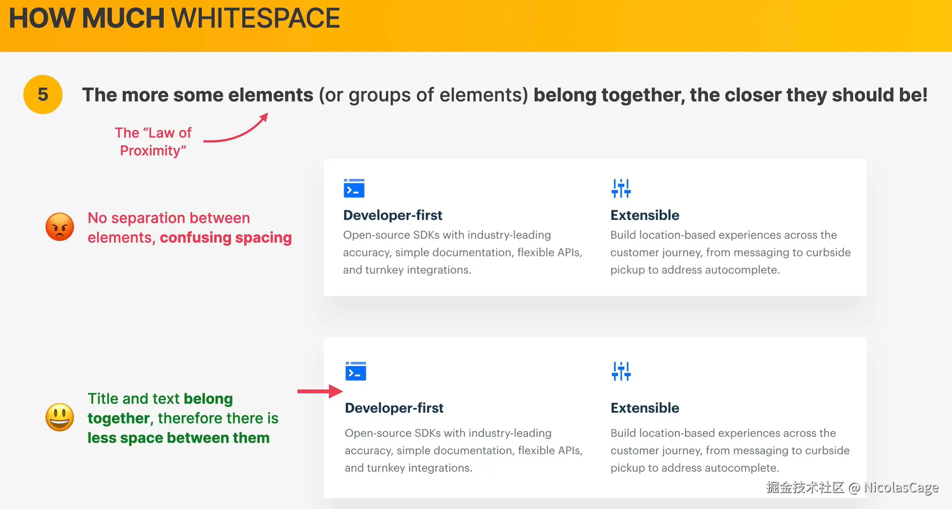Click the Build location-based paragraph in the bottom card
The image size is (952, 509).
coord(730,450)
